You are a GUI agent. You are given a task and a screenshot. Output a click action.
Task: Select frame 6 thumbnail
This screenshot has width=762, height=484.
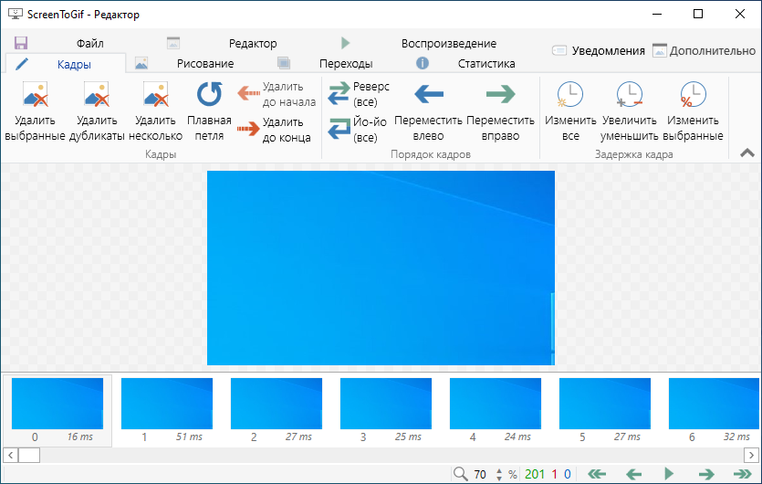coord(714,404)
